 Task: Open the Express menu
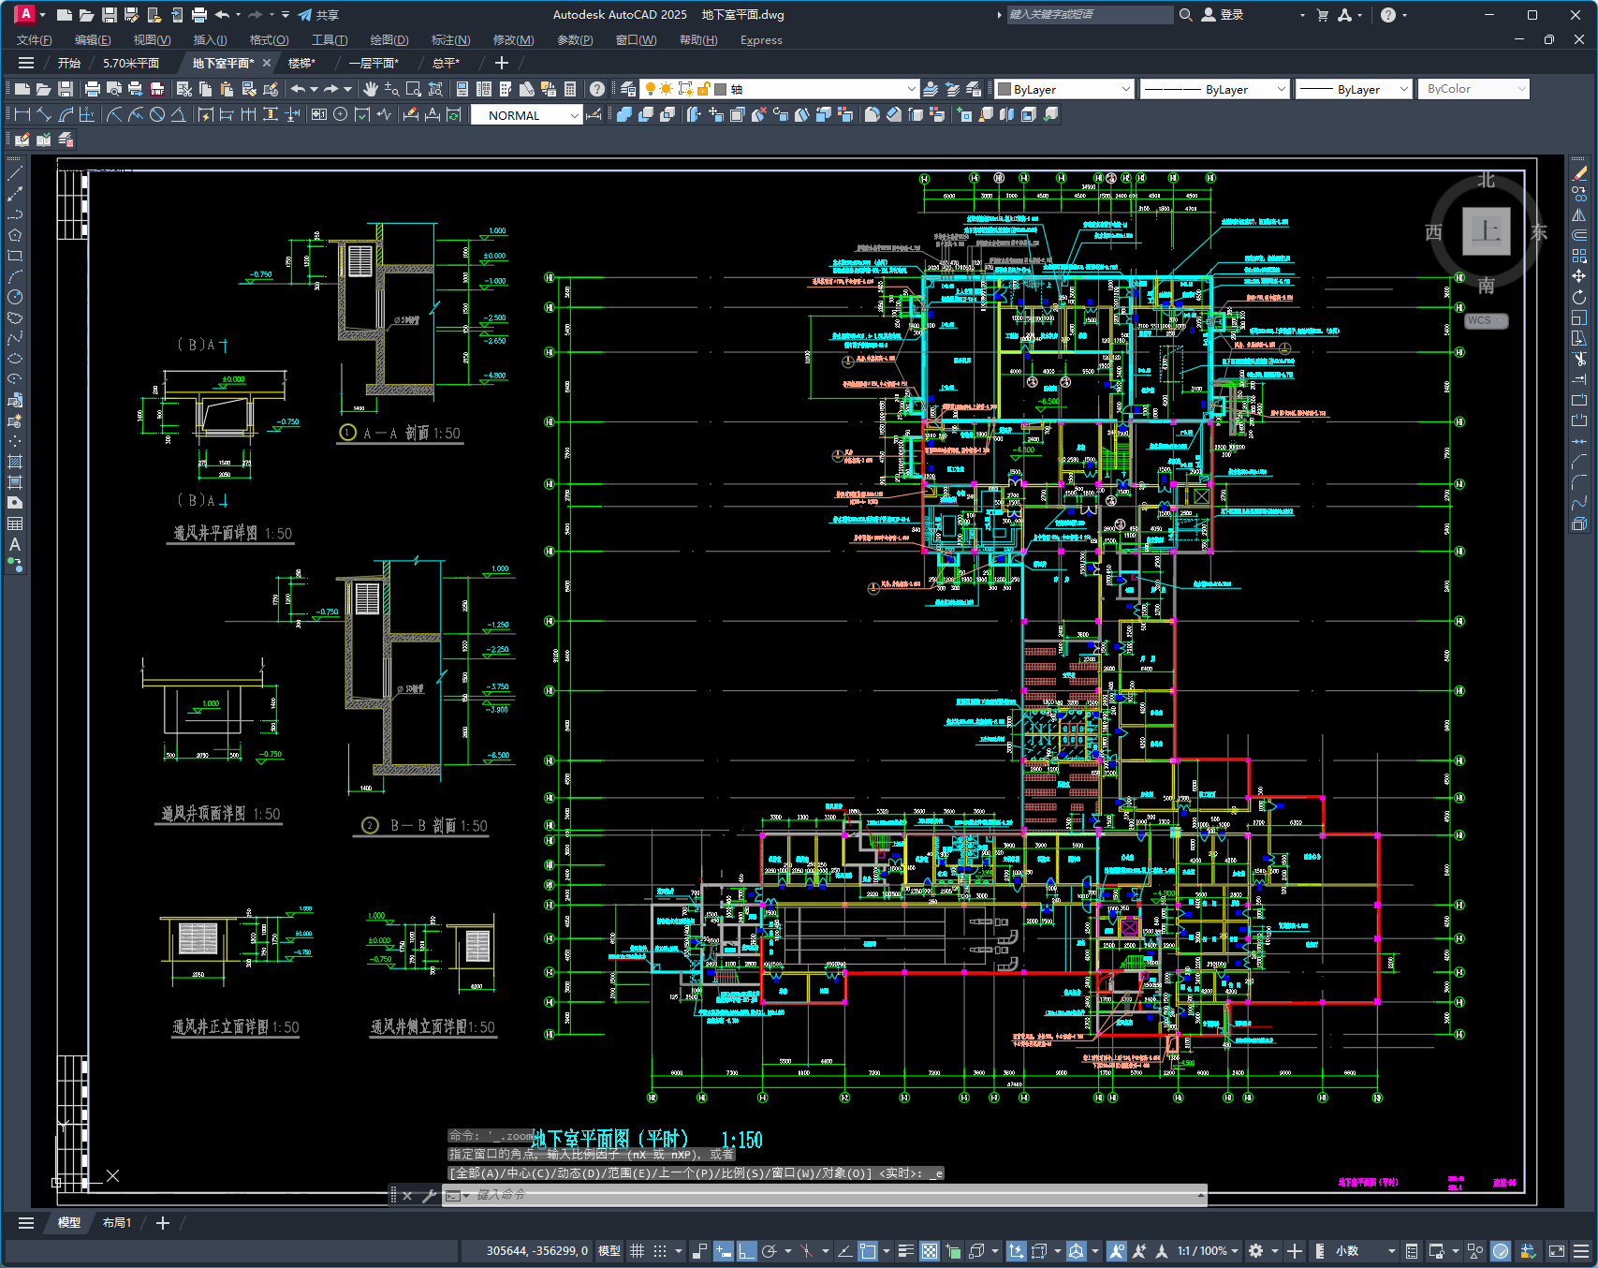pos(761,40)
